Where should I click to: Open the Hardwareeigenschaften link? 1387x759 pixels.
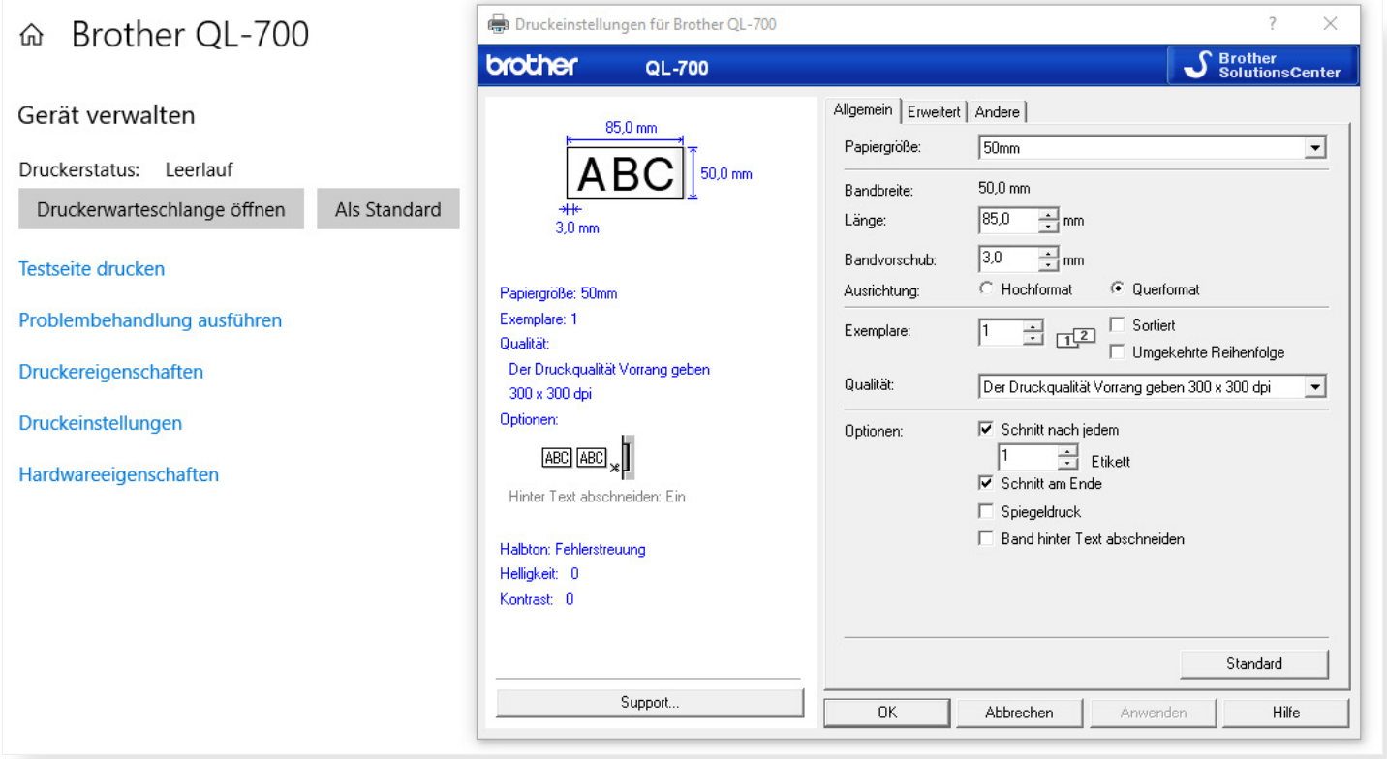pos(119,474)
